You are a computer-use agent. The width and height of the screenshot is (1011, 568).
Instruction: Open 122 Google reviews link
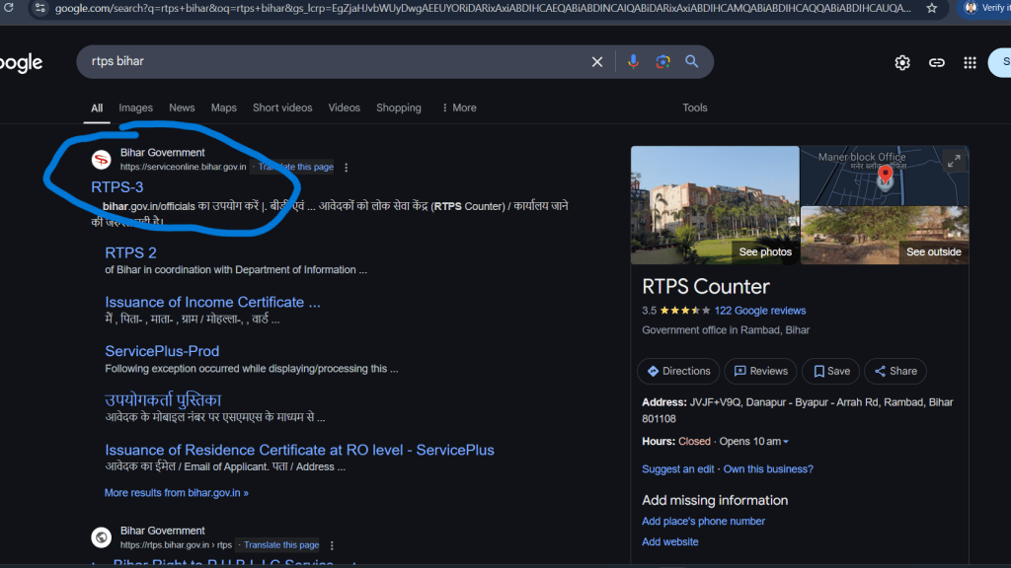[x=759, y=311]
